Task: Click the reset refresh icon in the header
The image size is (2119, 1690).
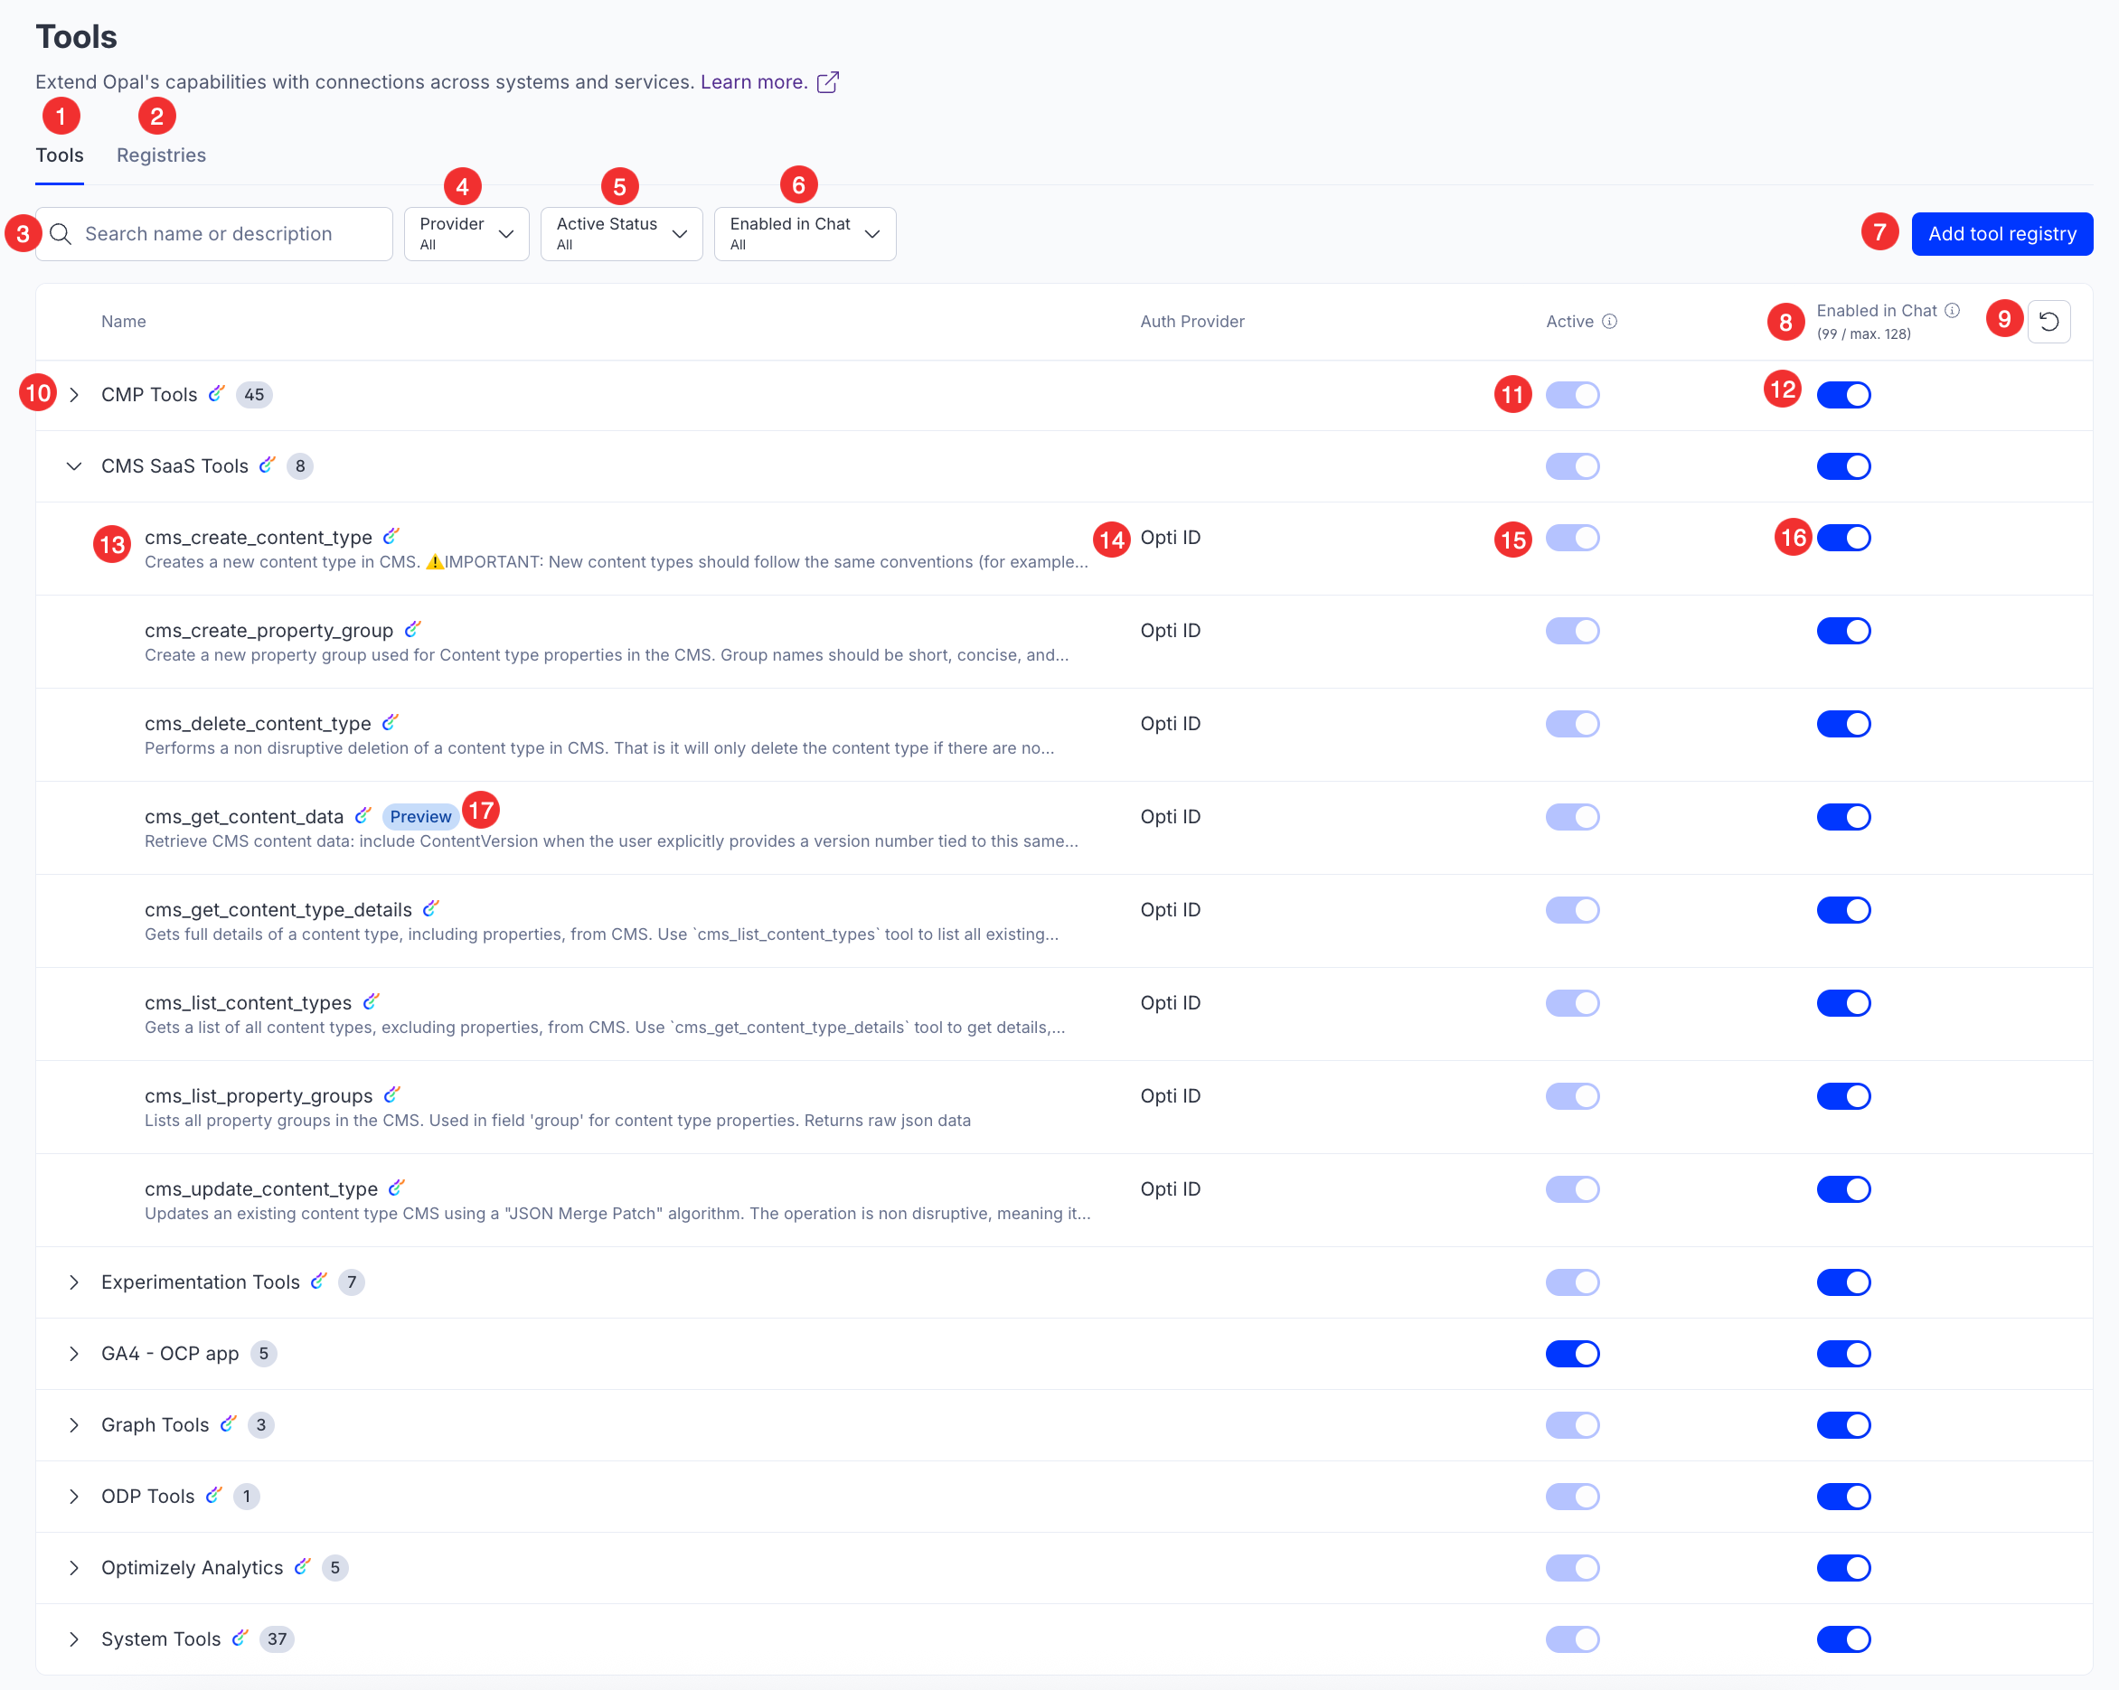Action: 2048,322
